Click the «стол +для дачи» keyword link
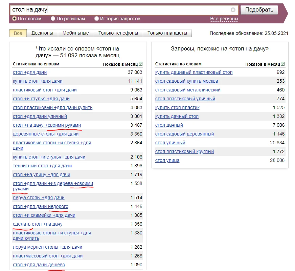The height and width of the screenshot is (271, 295). [x=29, y=72]
